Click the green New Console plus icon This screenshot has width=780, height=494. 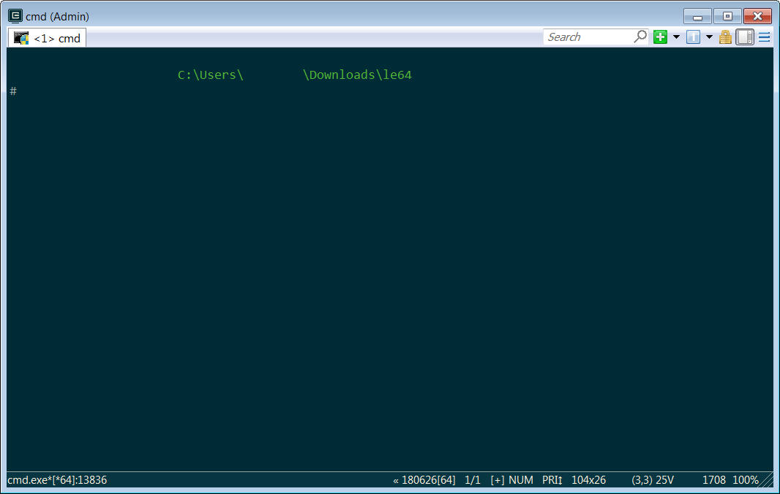click(x=661, y=37)
